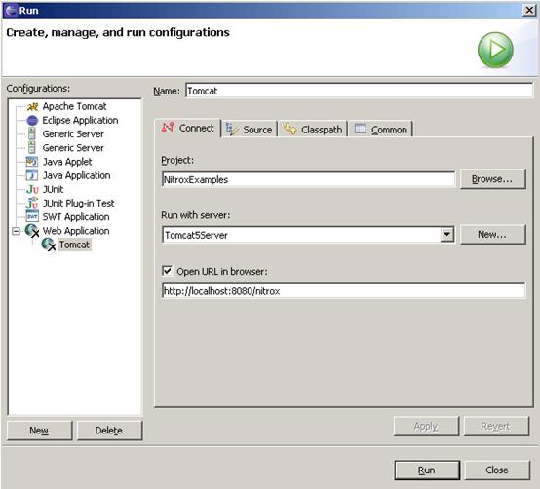Click the JUnit Plug-in Test icon
The image size is (540, 489).
pos(32,203)
